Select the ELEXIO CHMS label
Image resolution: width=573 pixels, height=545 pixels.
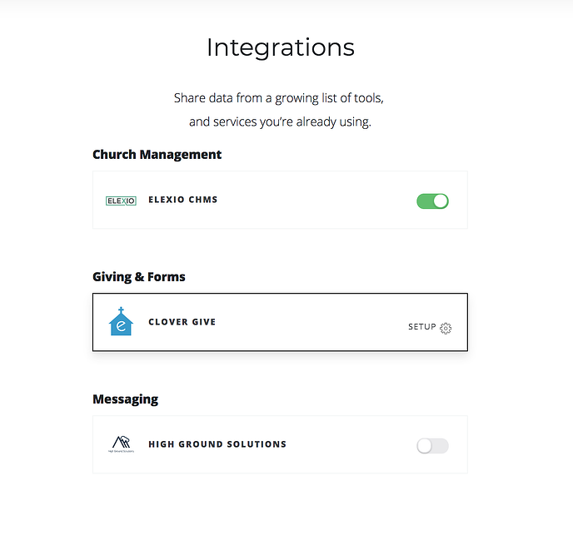182,200
